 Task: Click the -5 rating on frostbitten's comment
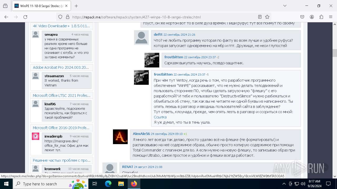[x=207, y=75]
